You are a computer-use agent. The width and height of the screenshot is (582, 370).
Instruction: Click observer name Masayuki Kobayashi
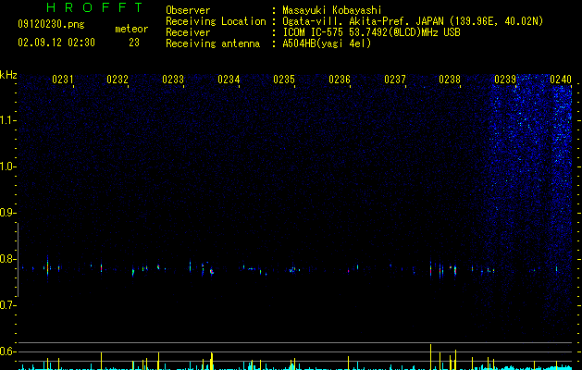pyautogui.click(x=332, y=10)
